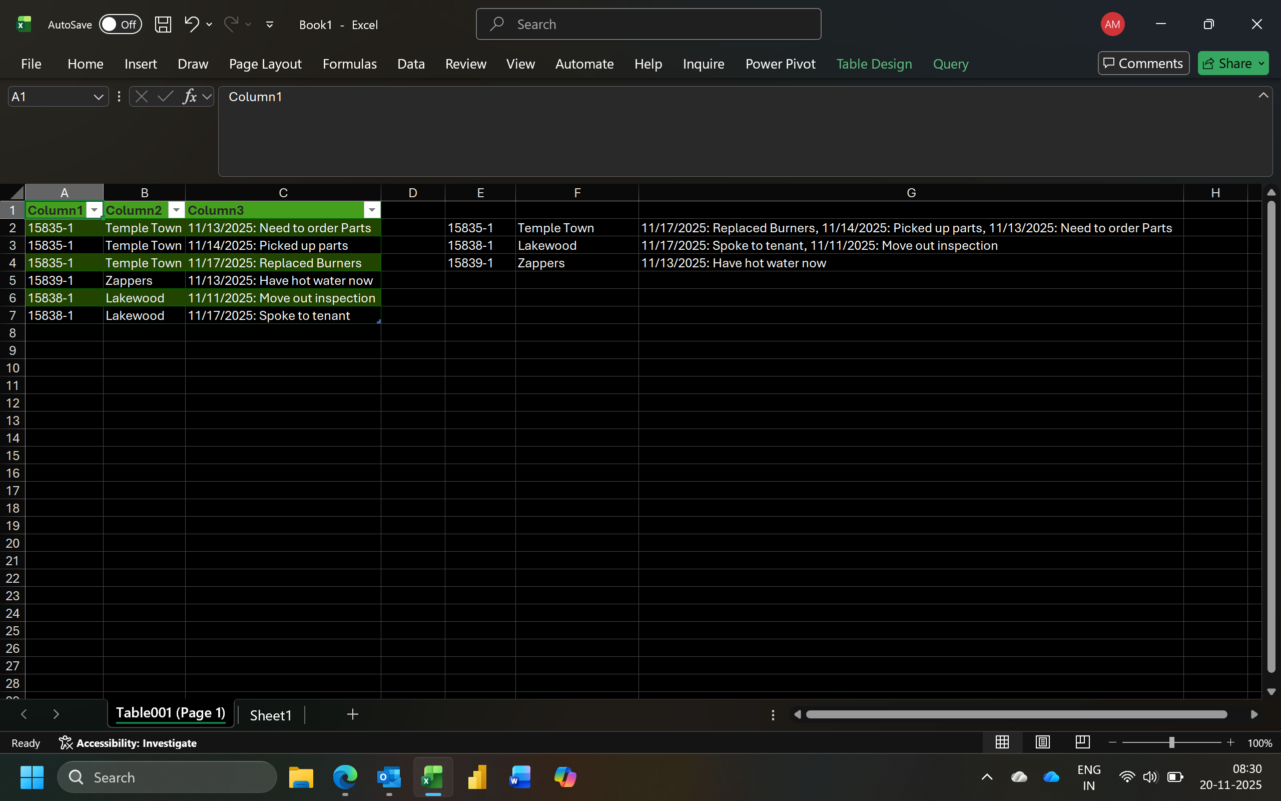Switch to Page Break Preview view icon
Viewport: 1281px width, 801px height.
tap(1082, 742)
